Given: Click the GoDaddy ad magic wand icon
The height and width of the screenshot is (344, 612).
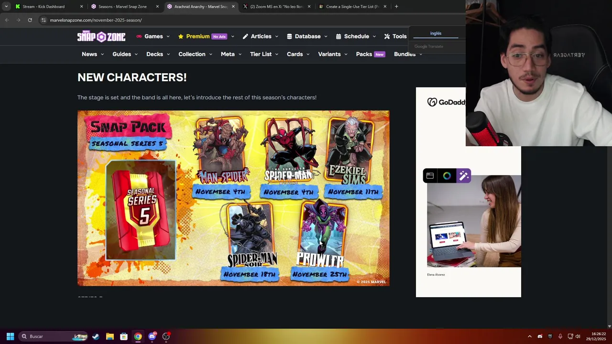Looking at the screenshot, I should pos(464,176).
